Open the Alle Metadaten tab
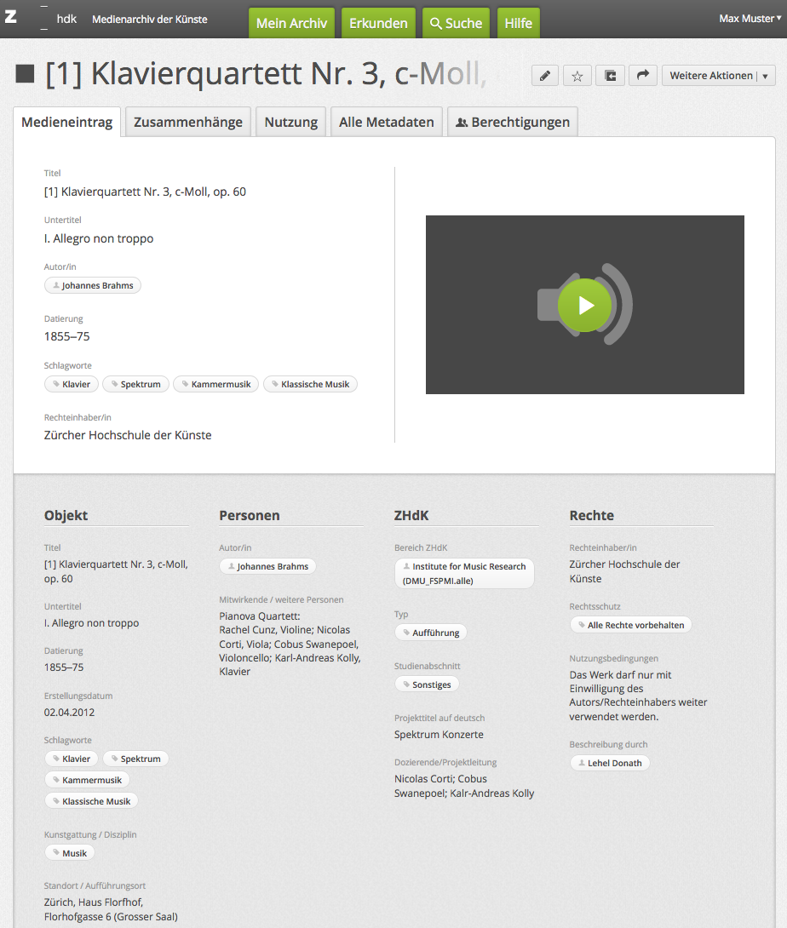 coord(386,122)
